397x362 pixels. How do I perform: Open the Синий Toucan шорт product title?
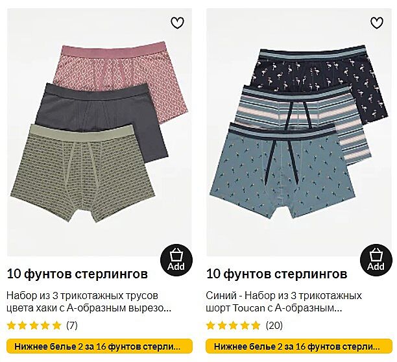(283, 302)
